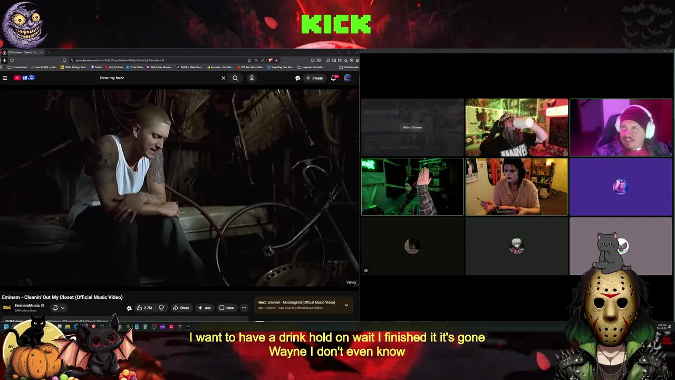
Task: Expand the Next: Mockingbird playlist panel
Action: click(346, 305)
